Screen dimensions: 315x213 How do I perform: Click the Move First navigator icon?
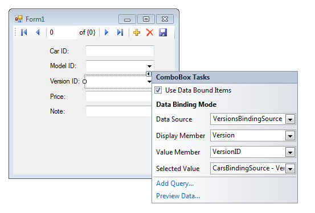point(24,32)
